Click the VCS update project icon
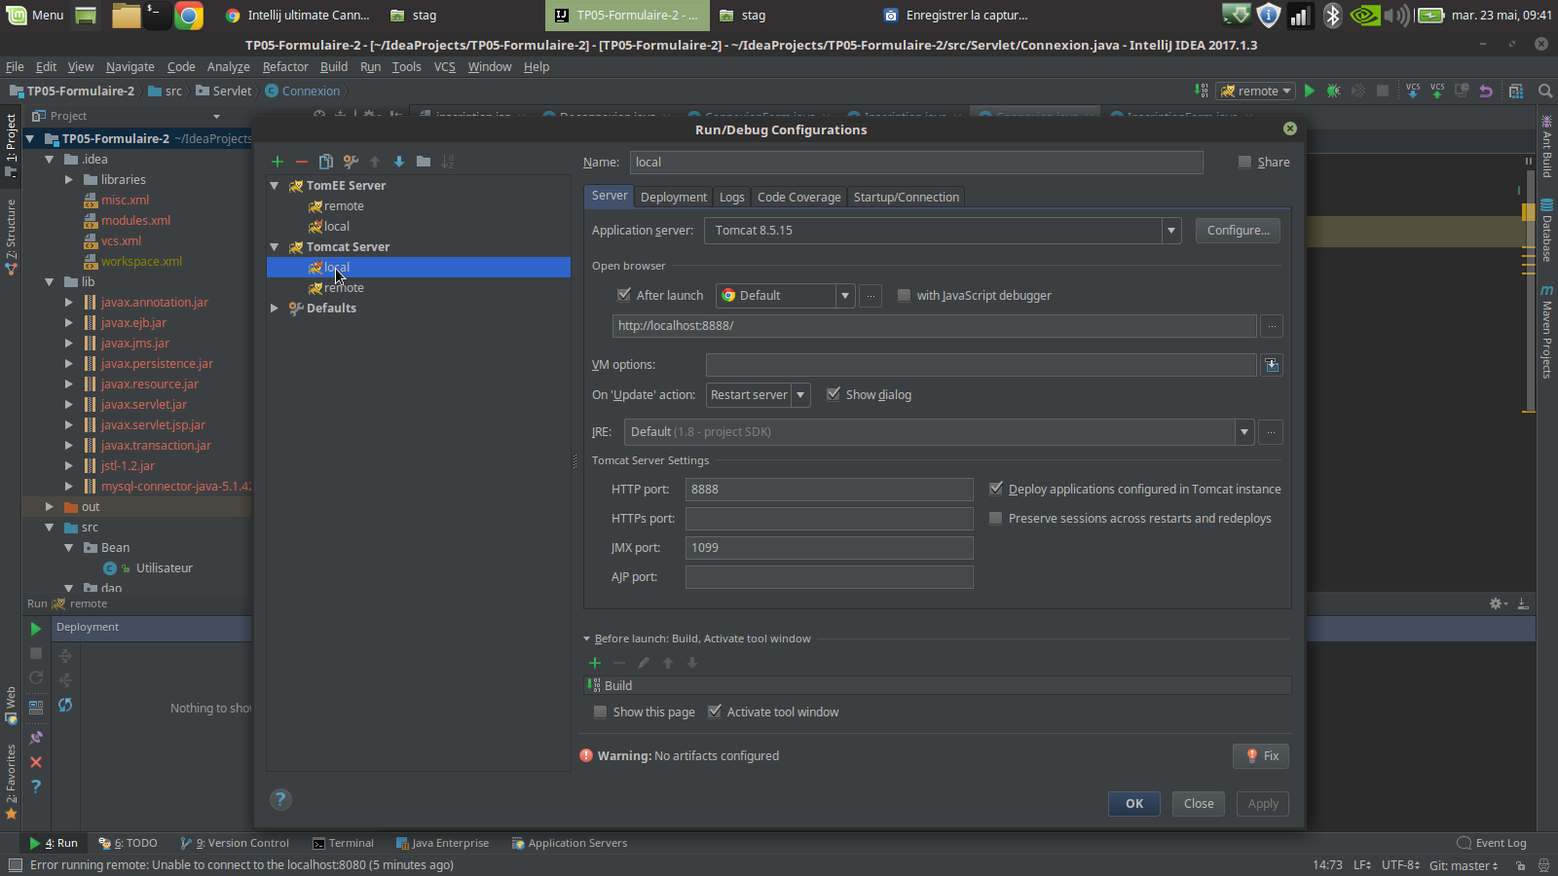The height and width of the screenshot is (876, 1558). pos(1413,91)
